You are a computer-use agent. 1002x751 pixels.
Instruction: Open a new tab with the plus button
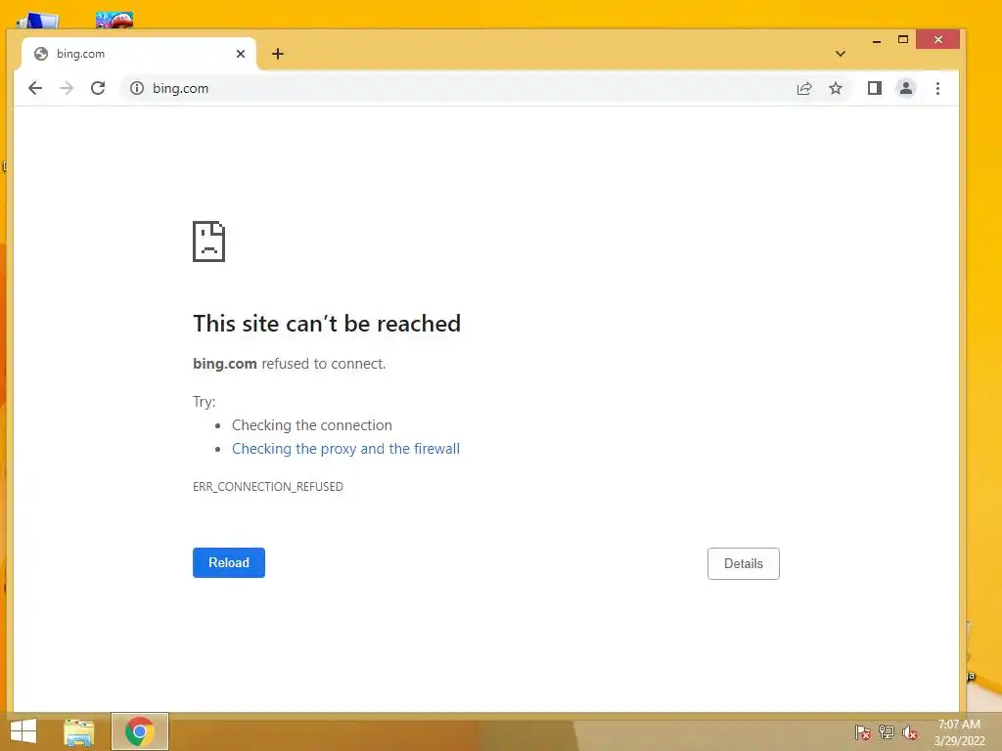(277, 54)
